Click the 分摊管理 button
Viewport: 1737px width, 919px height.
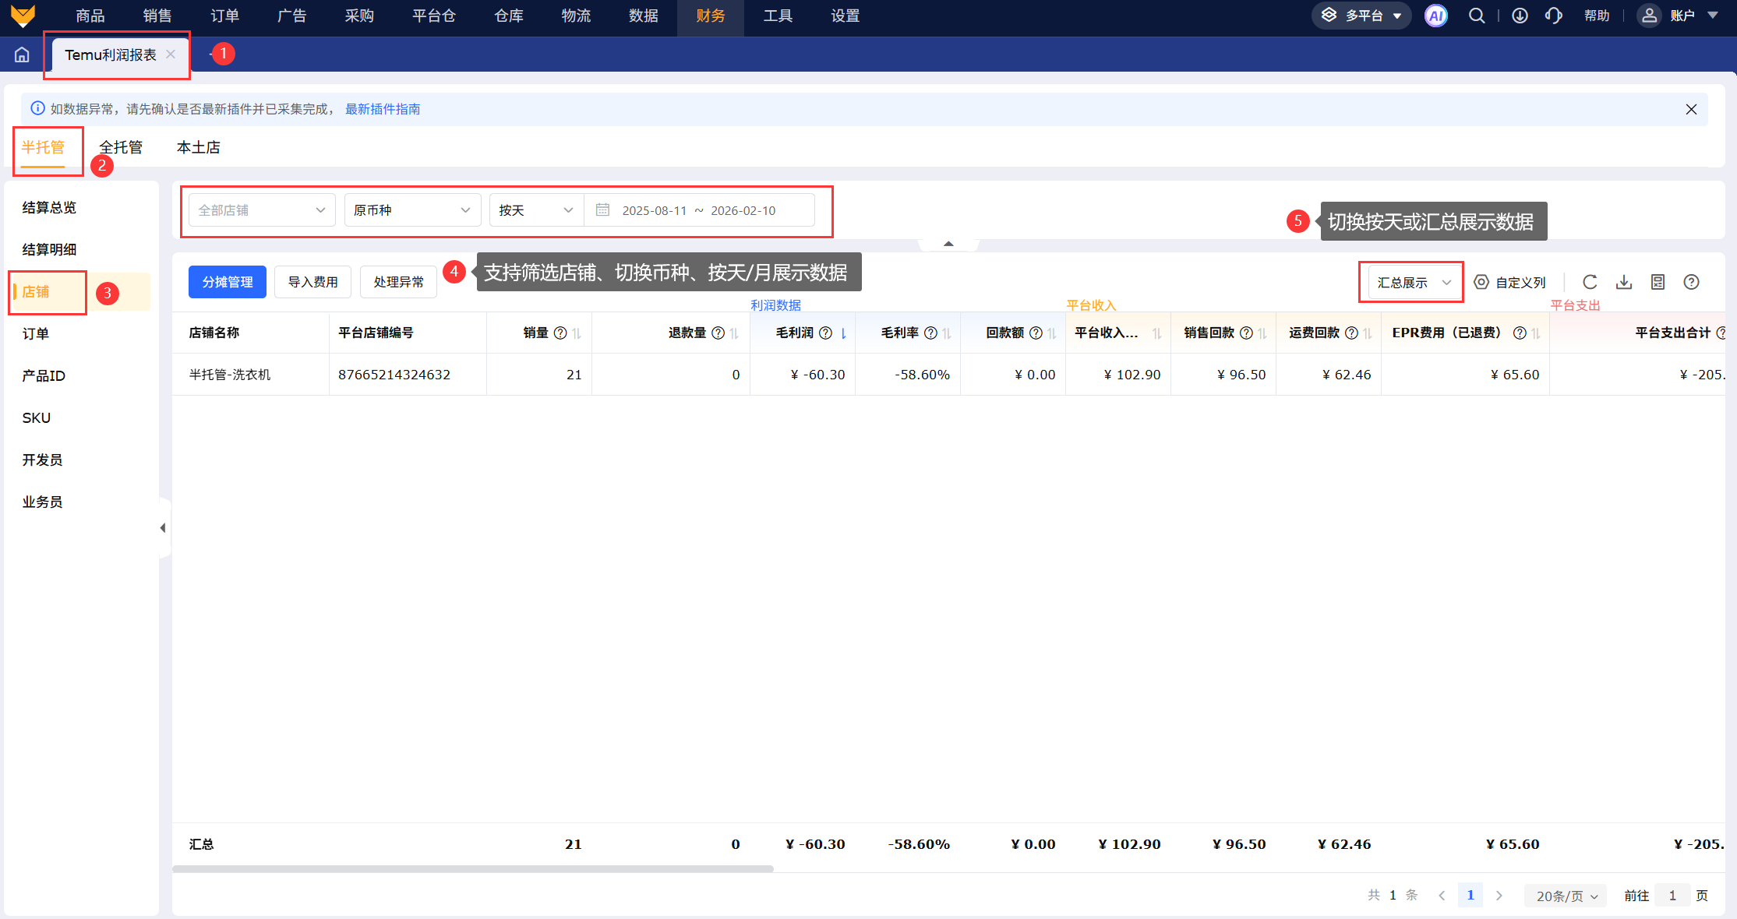click(x=227, y=282)
